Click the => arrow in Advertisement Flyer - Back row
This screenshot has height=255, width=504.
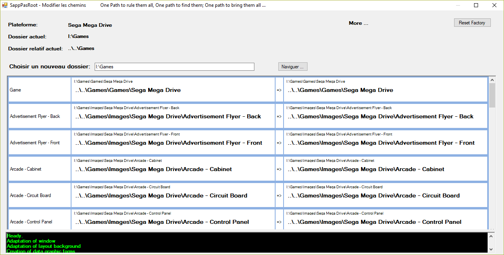(x=279, y=116)
